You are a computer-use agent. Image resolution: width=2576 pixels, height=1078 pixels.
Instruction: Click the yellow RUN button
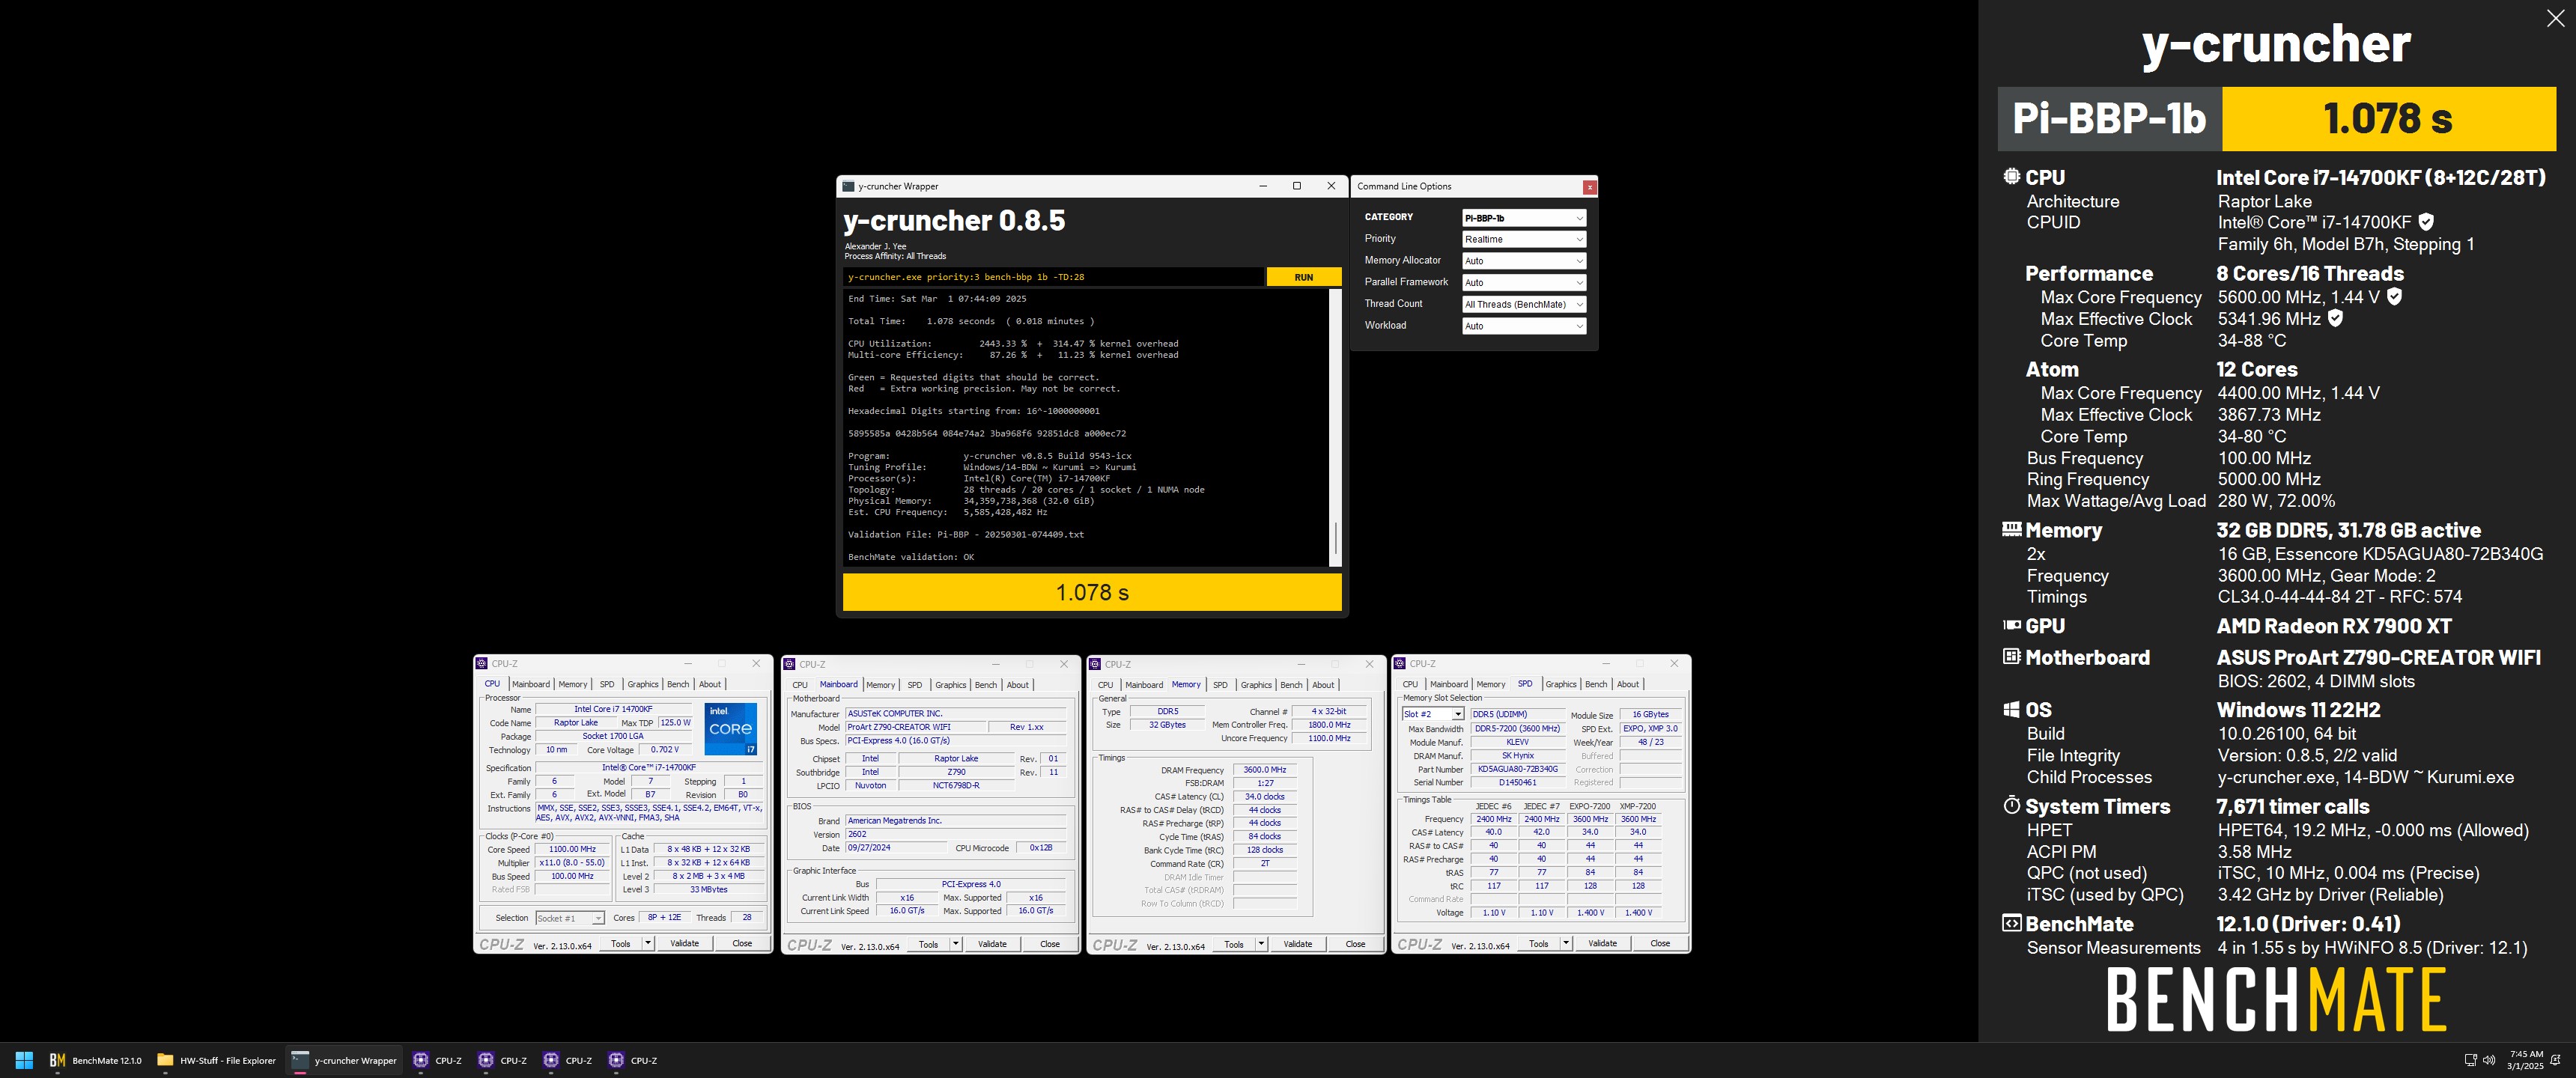pyautogui.click(x=1303, y=277)
